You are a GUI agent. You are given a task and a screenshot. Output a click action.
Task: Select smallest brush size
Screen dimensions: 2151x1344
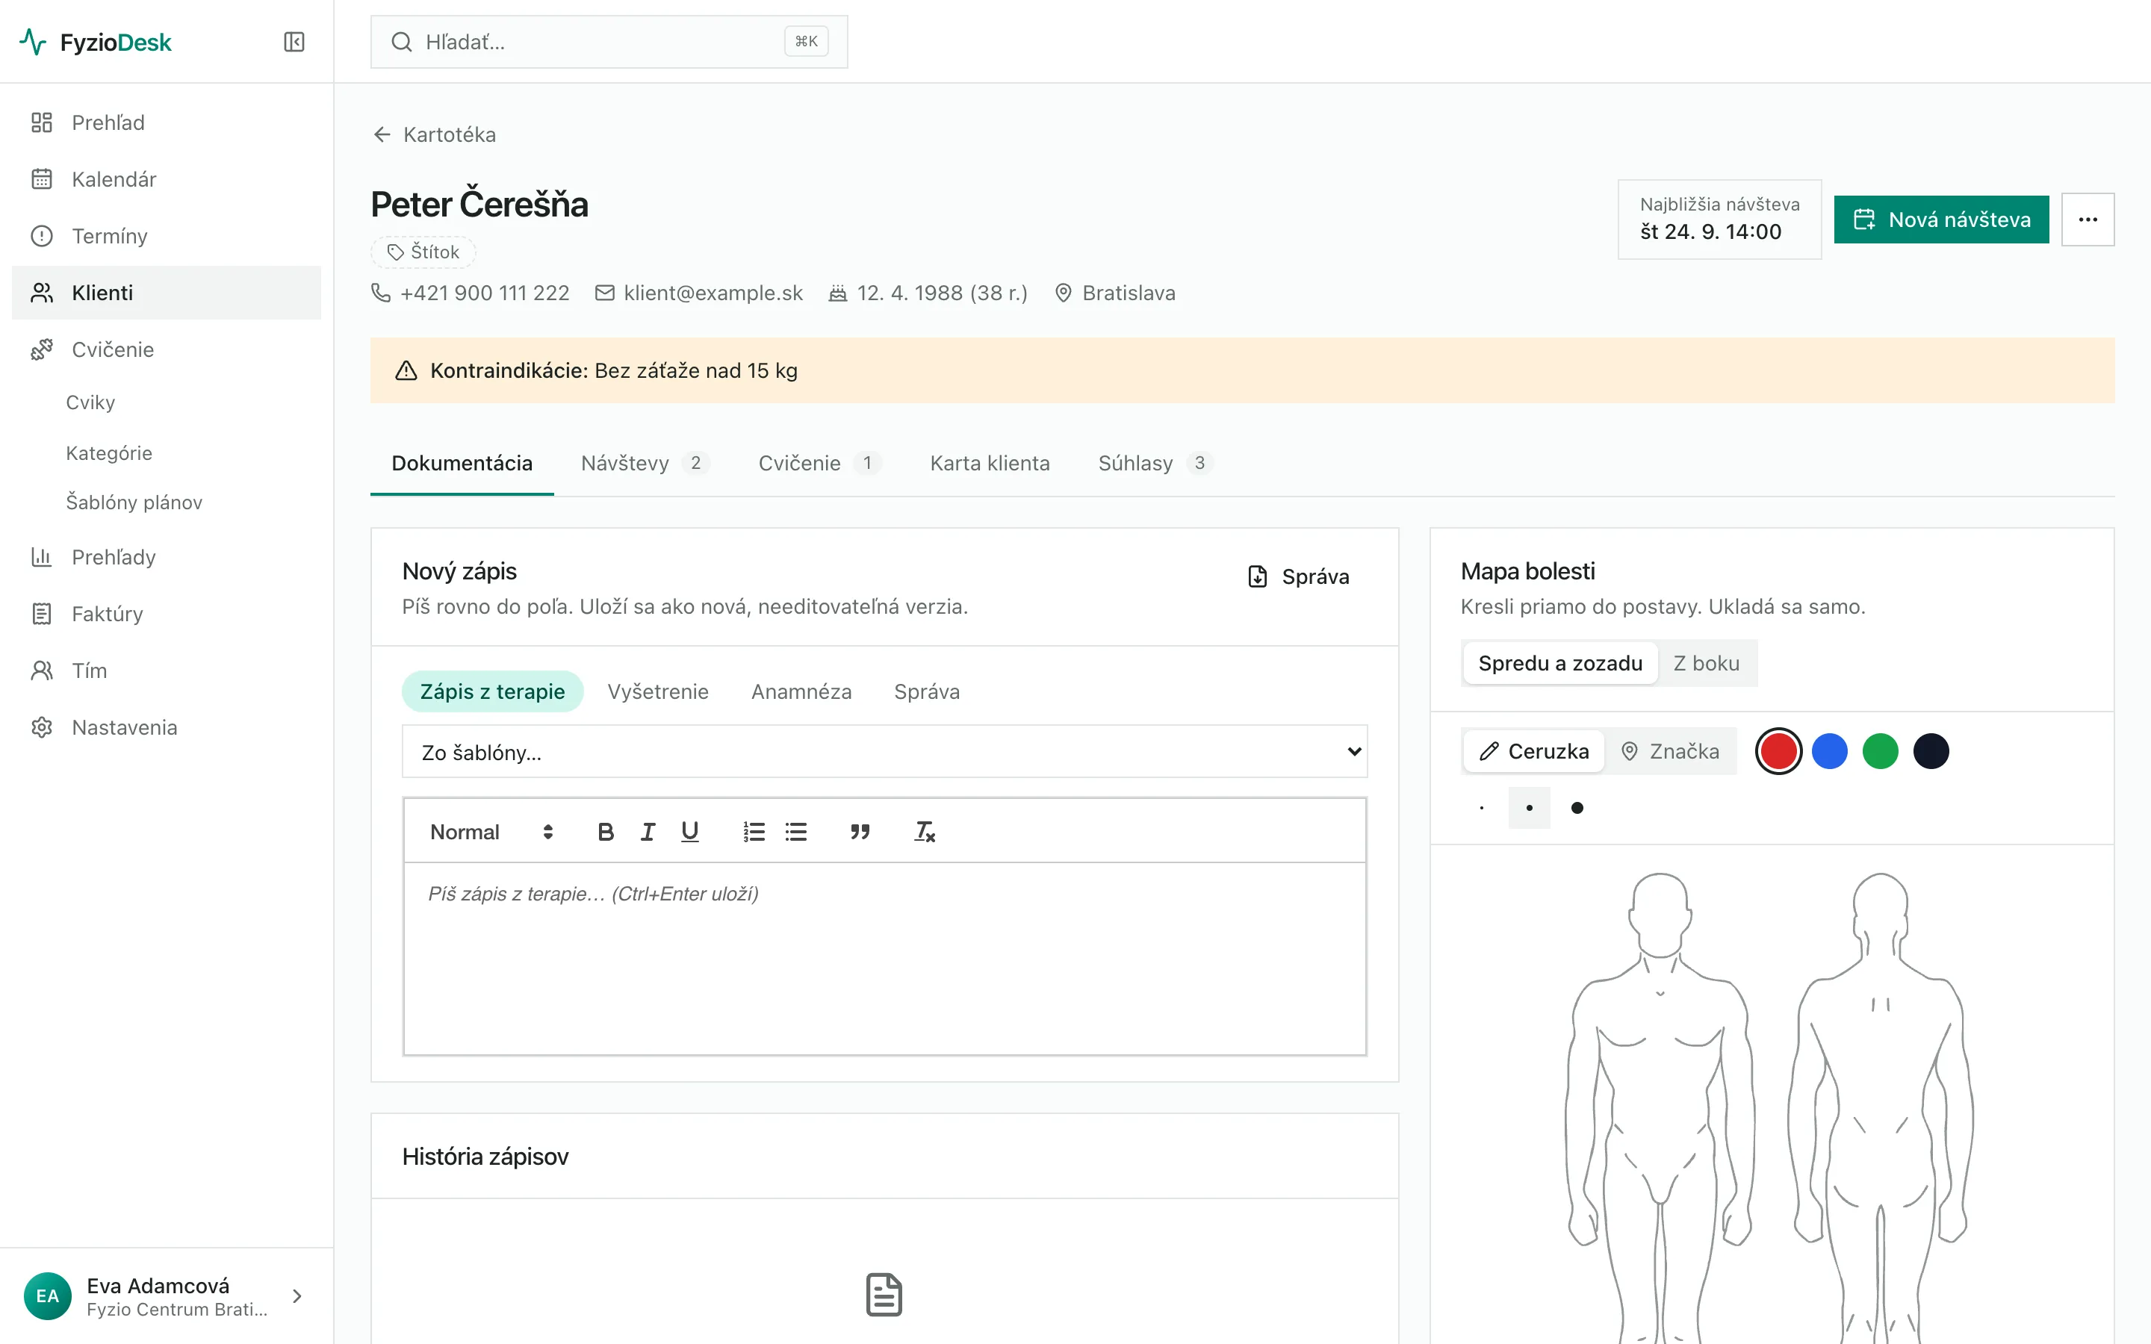tap(1482, 808)
